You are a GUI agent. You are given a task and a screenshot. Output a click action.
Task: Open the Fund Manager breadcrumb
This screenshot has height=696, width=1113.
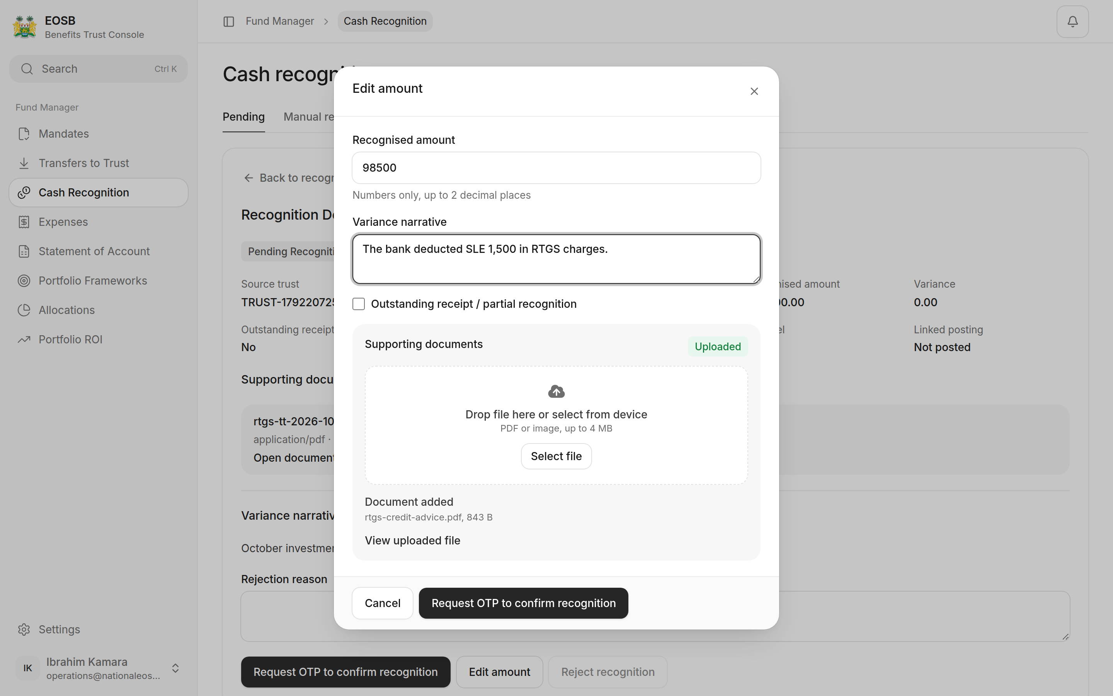(x=280, y=21)
